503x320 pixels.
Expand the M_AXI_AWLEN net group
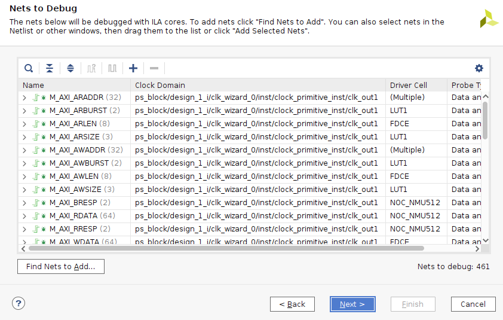click(x=24, y=176)
